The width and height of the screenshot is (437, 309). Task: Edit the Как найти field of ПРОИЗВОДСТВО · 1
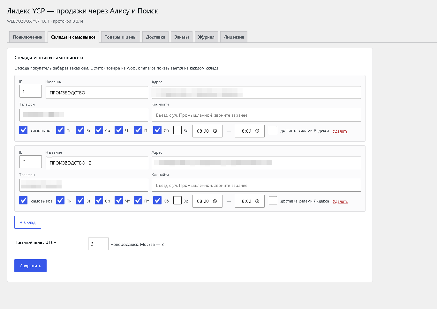(x=256, y=115)
